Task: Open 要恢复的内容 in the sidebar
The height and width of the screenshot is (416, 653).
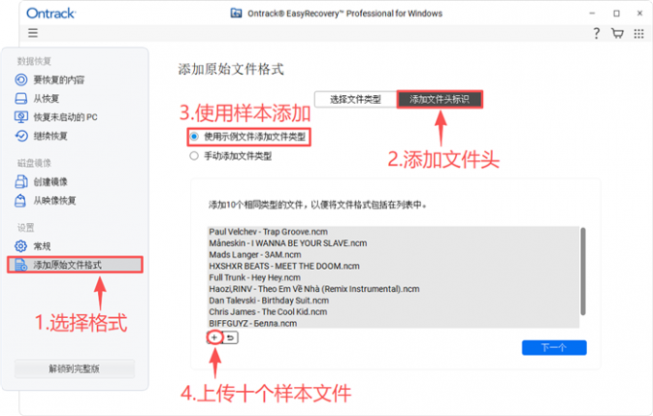Action: point(59,80)
